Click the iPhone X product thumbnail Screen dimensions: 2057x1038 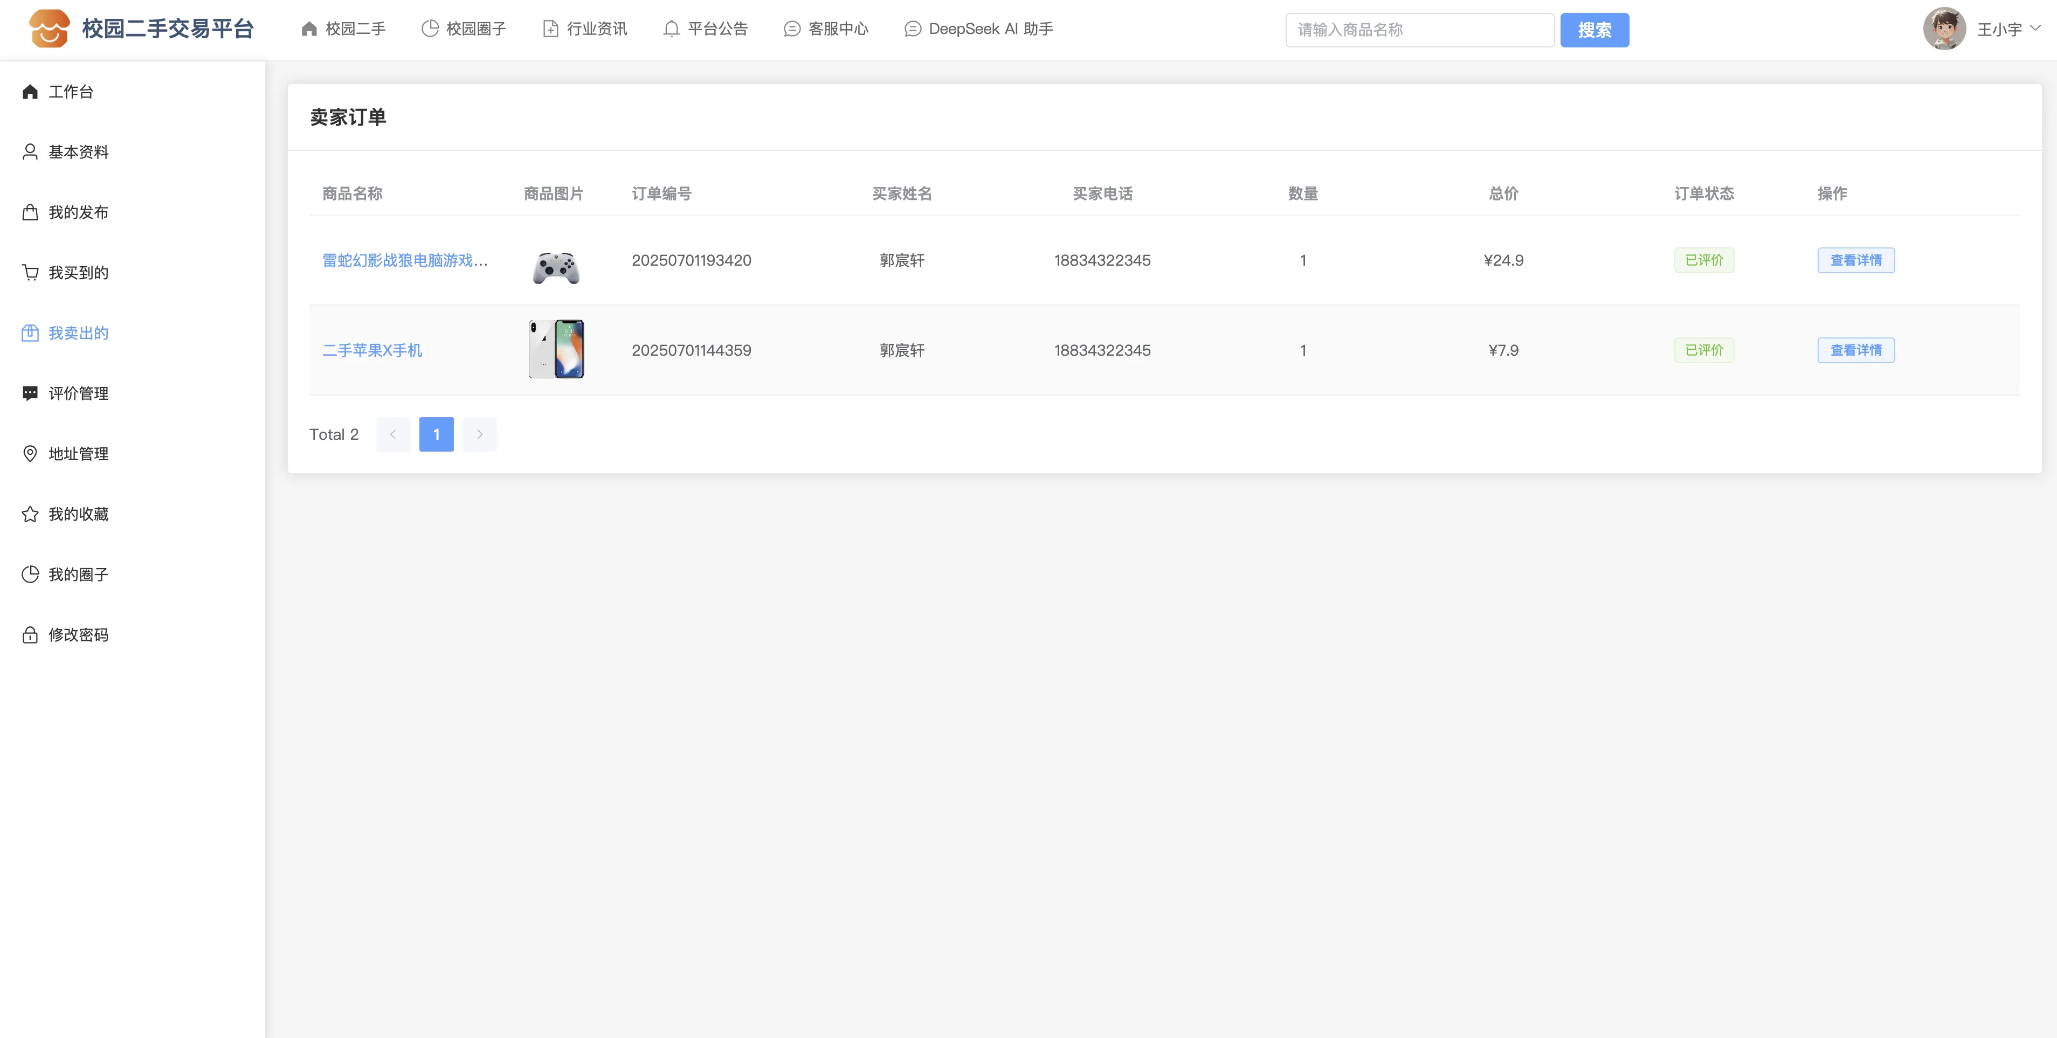pos(556,349)
